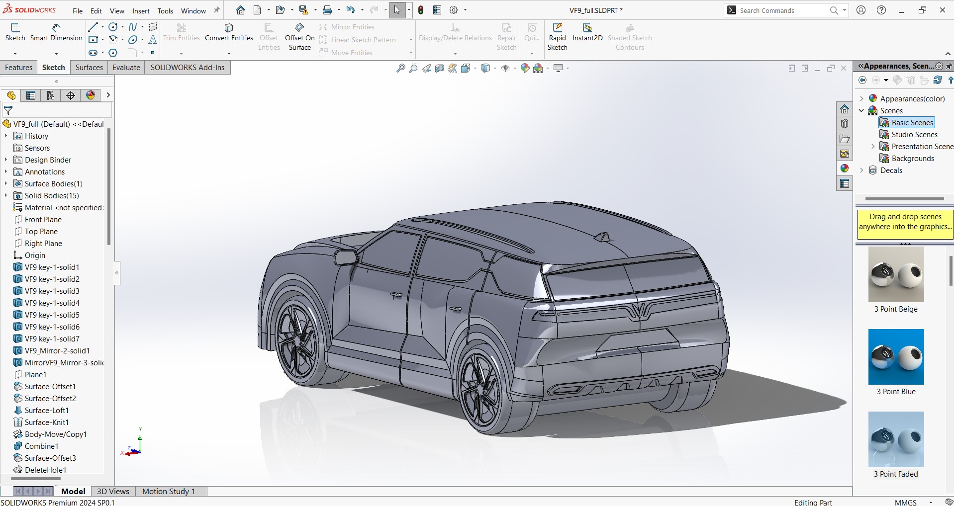This screenshot has width=954, height=506.
Task: Open the File menu
Action: pos(78,11)
